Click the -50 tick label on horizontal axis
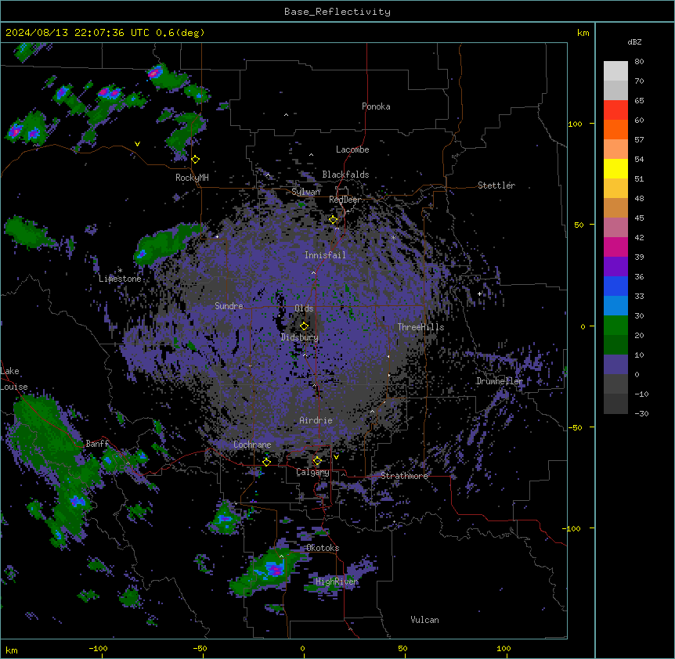675x659 pixels. click(x=200, y=648)
